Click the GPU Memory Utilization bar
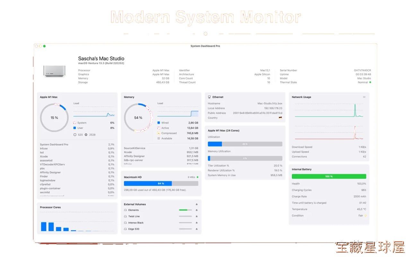Image resolution: width=411 pixels, height=257 pixels. [245, 158]
